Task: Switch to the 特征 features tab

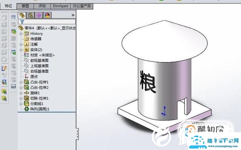Action: point(8,6)
